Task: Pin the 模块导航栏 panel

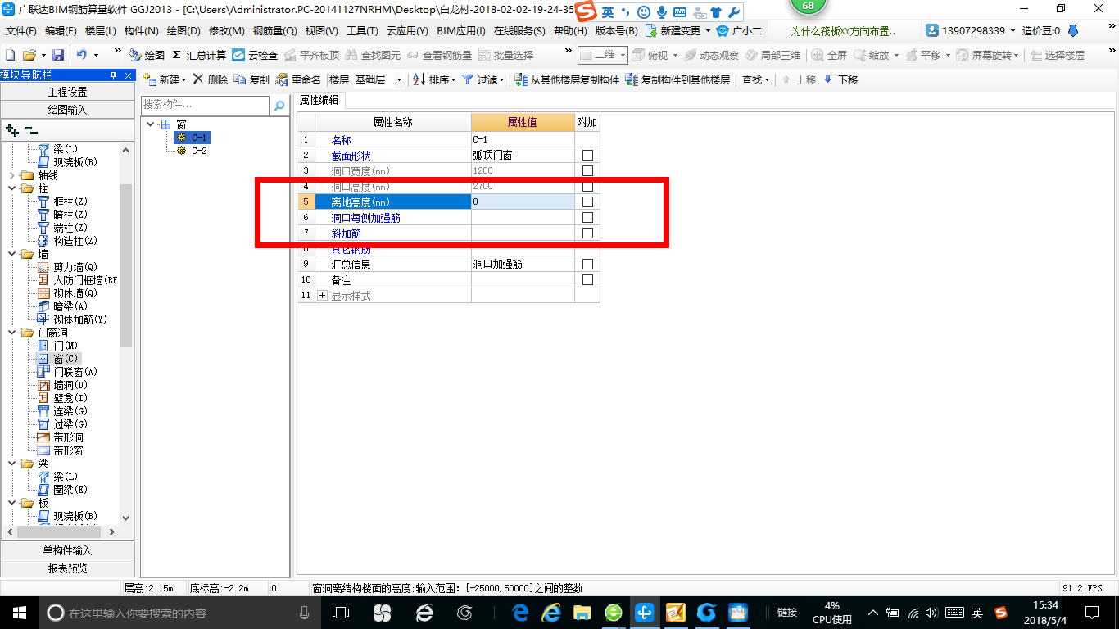Action: 113,75
